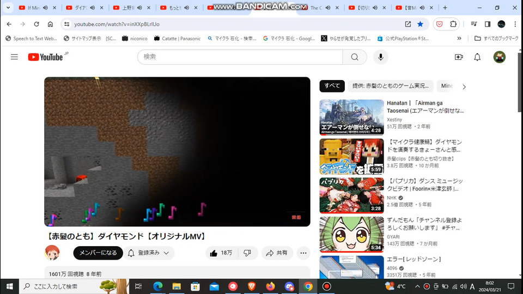Mute 'The C' tab audio
Screen dimensions: 523x294
(328, 7)
